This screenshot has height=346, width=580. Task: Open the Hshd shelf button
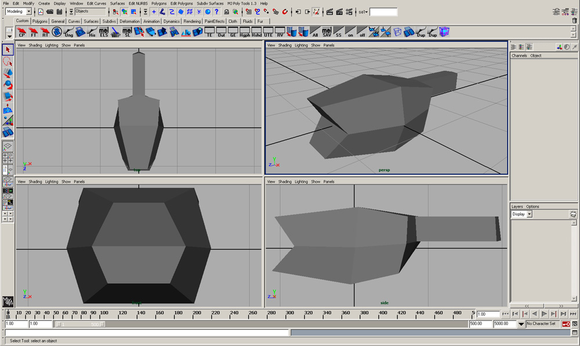256,32
